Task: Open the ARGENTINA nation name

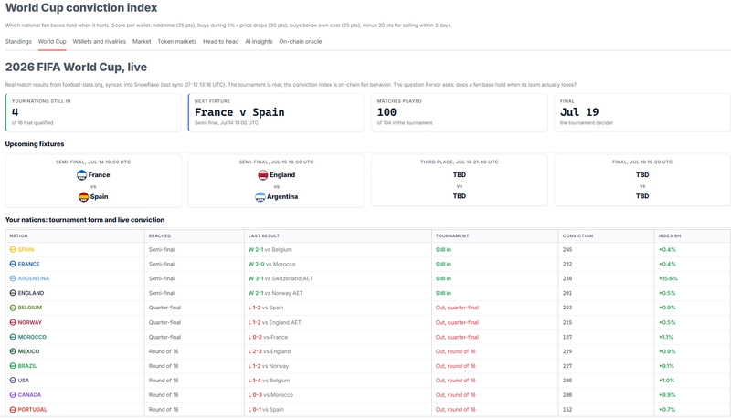Action: pyautogui.click(x=34, y=278)
